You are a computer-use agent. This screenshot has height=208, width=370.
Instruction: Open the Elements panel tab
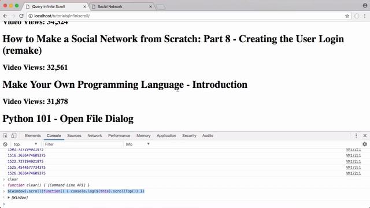[33, 136]
